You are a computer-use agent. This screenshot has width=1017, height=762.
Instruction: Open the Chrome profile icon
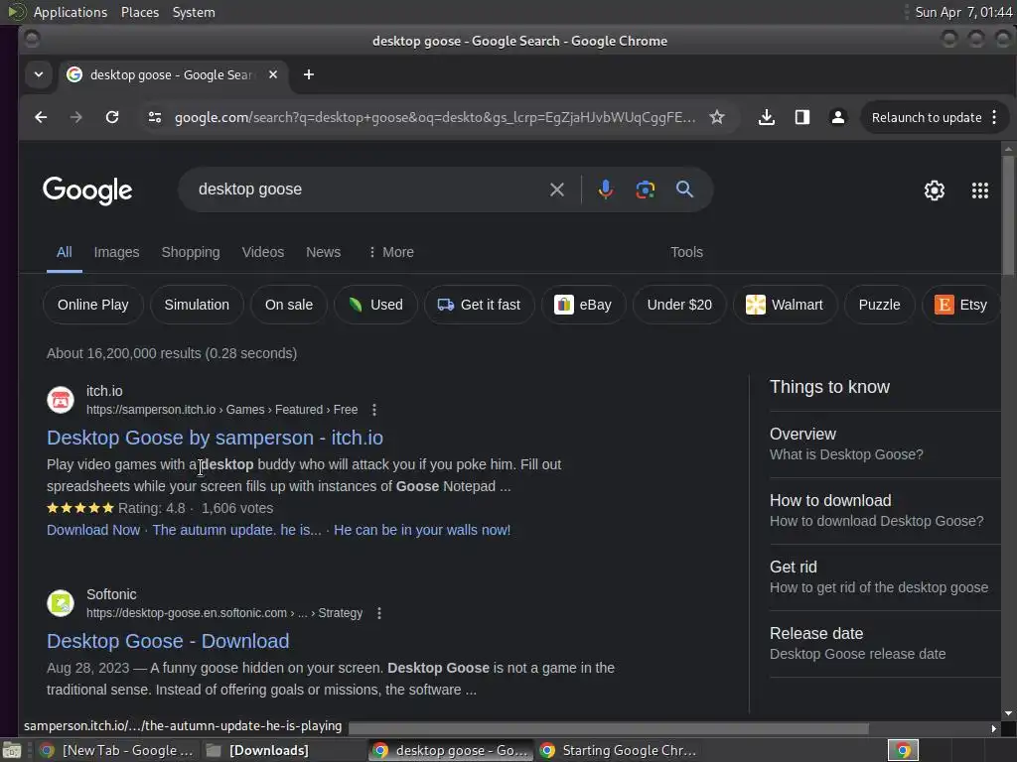pyautogui.click(x=838, y=117)
